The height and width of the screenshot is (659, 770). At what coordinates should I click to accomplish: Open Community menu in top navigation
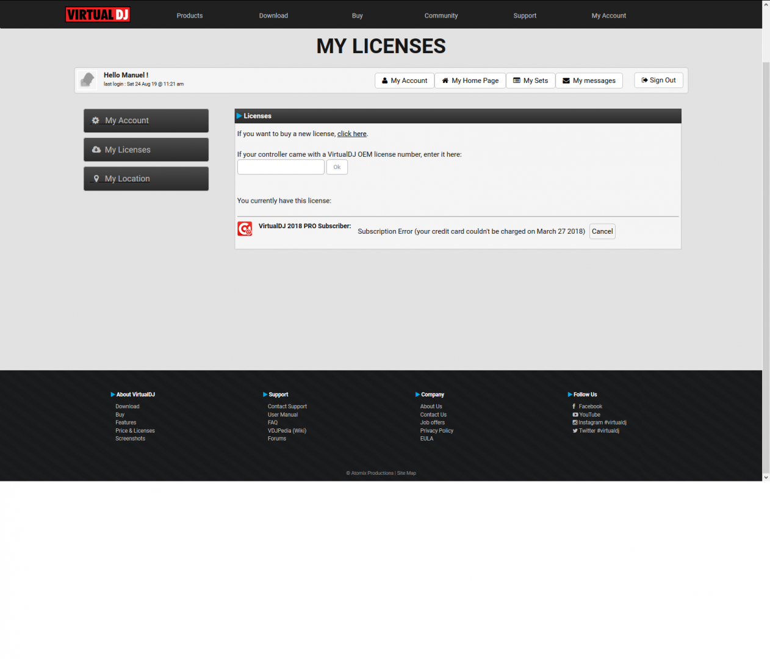click(x=441, y=16)
